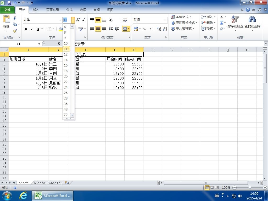The height and width of the screenshot is (201, 268).
Task: Expand the 条件格式 menu
Action: coord(181,17)
